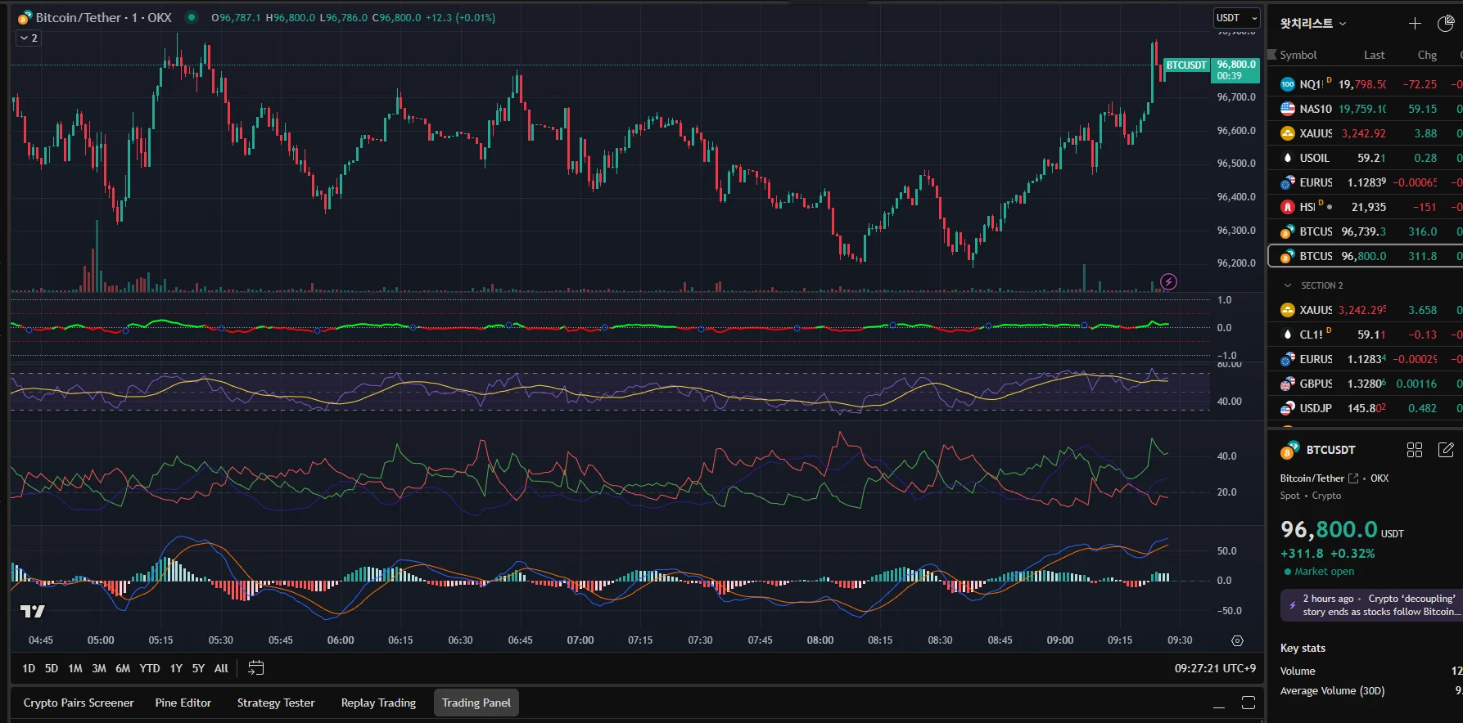Image resolution: width=1463 pixels, height=723 pixels.
Task: Set chart range to 5D
Action: [x=52, y=668]
